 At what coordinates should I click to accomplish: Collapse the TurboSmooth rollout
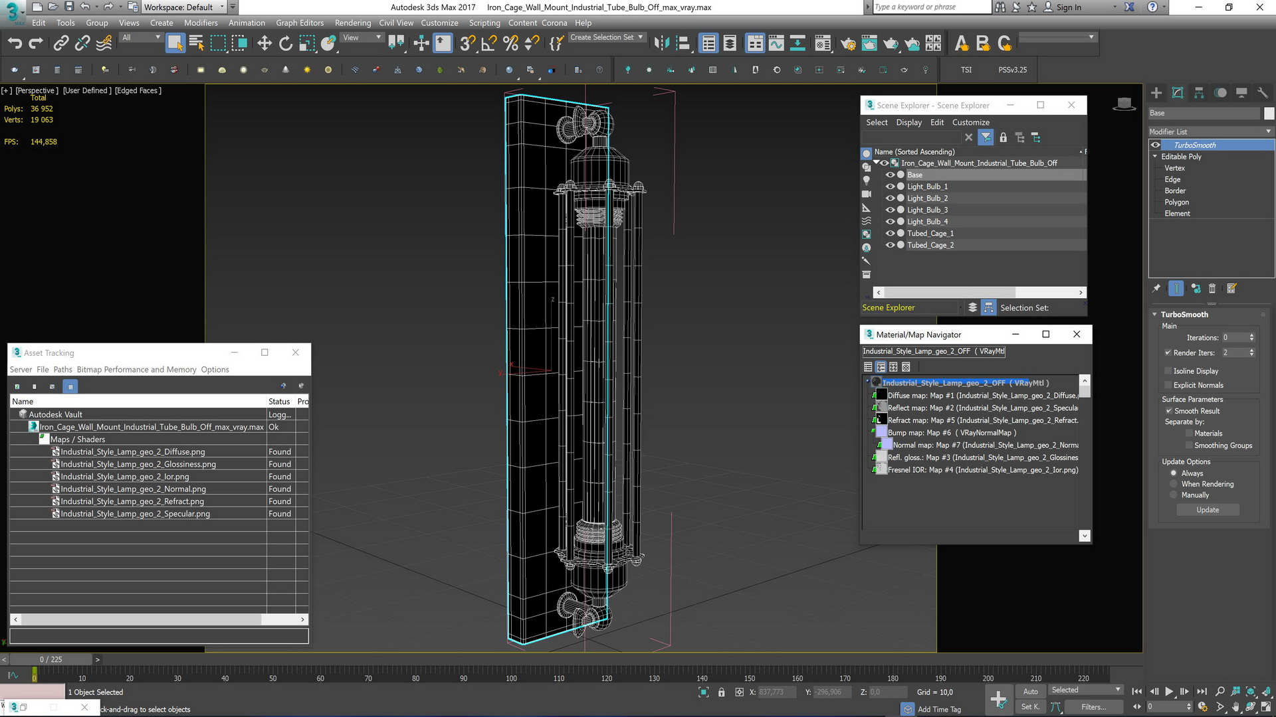click(1154, 315)
